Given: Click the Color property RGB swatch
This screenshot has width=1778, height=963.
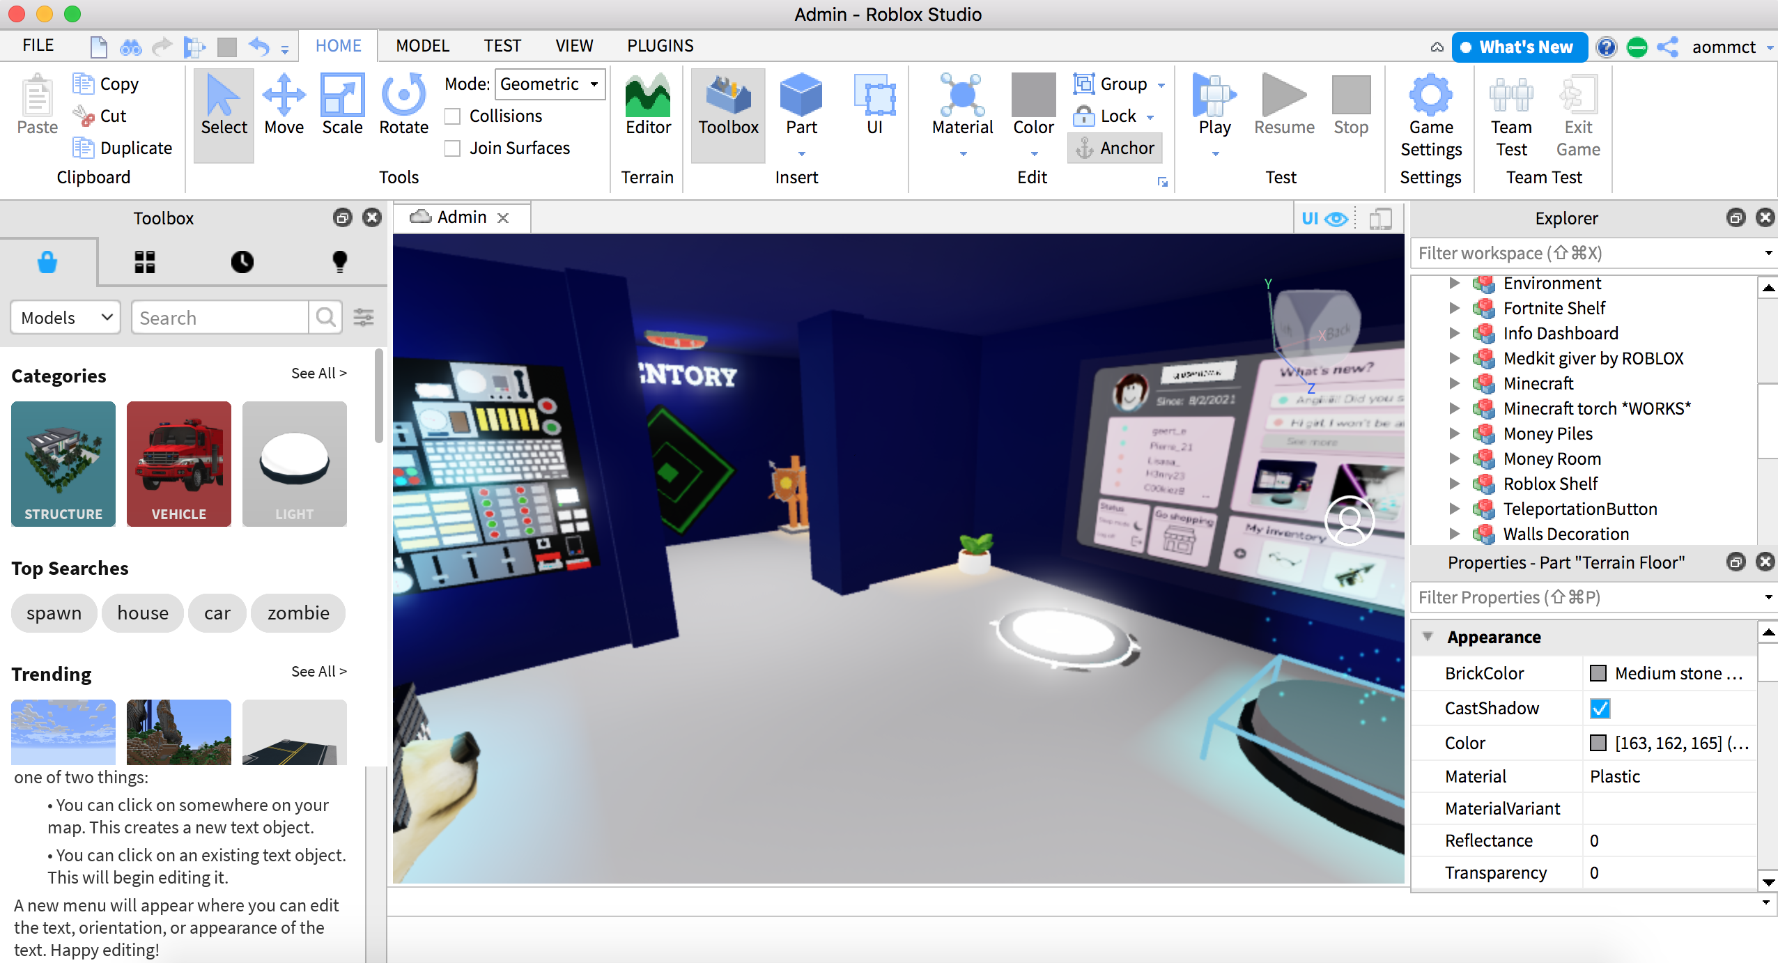Looking at the screenshot, I should coord(1598,743).
